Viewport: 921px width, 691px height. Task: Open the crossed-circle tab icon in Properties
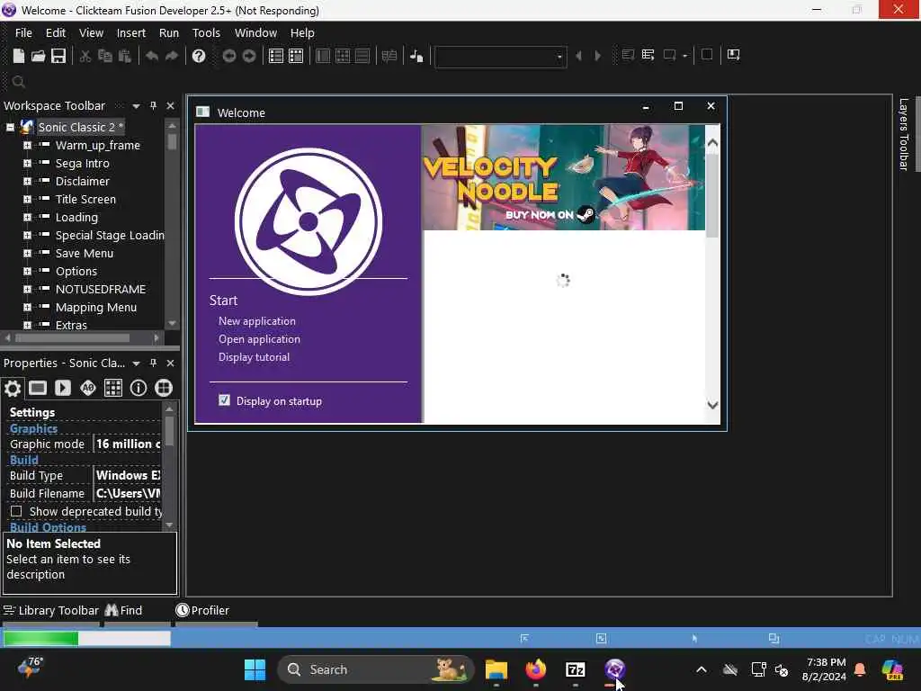(164, 388)
